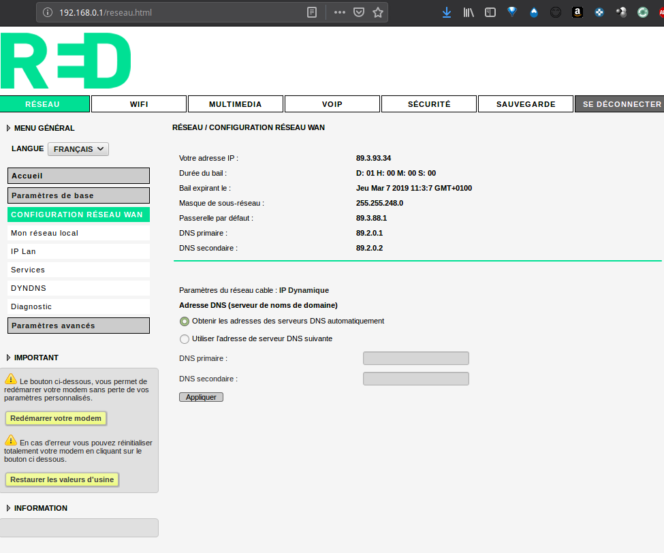The image size is (664, 553).
Task: Switch to the WIFI tab
Action: 139,104
